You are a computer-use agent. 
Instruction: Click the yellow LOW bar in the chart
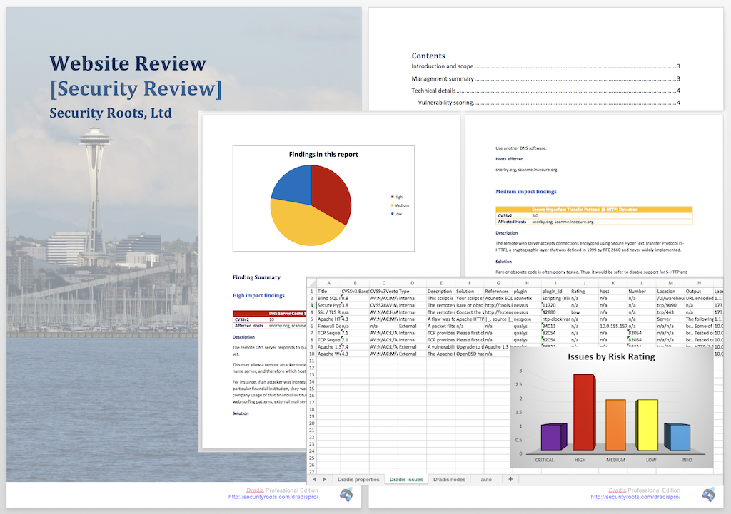[647, 425]
